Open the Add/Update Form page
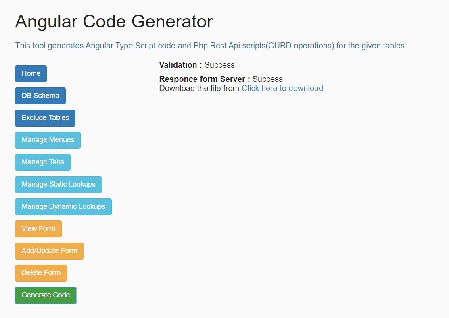The height and width of the screenshot is (318, 449). [x=49, y=251]
